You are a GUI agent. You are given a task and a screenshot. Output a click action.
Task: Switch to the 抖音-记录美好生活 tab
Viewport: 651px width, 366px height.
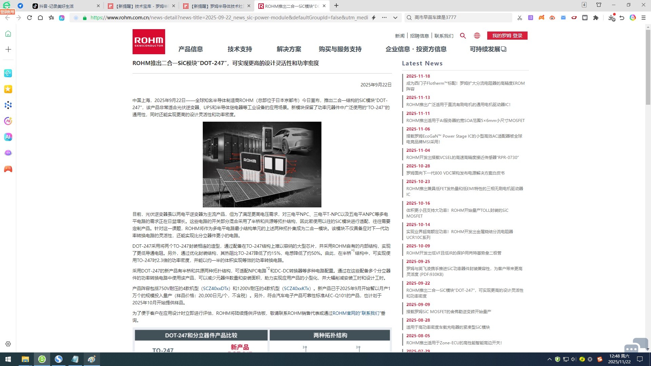[x=66, y=6]
